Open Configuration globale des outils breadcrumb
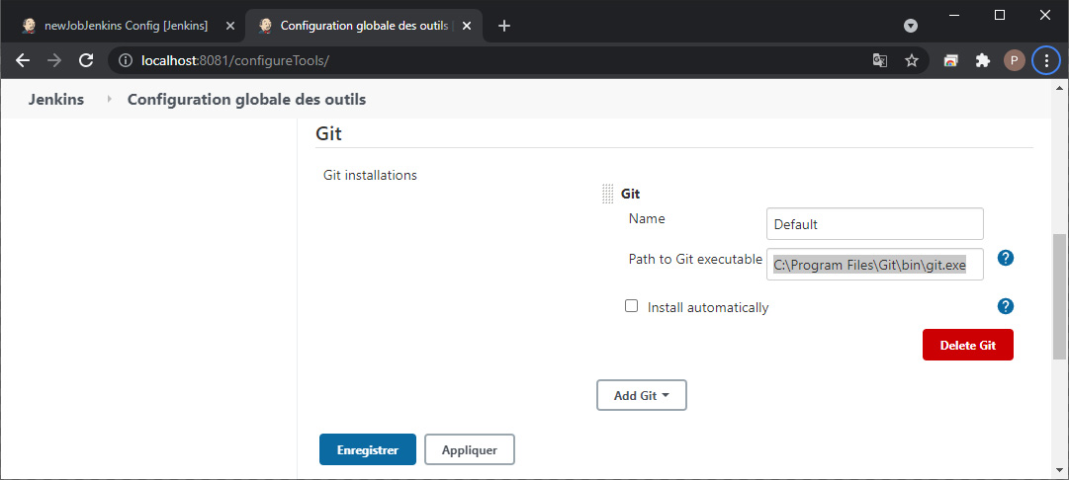1069x480 pixels. click(247, 100)
